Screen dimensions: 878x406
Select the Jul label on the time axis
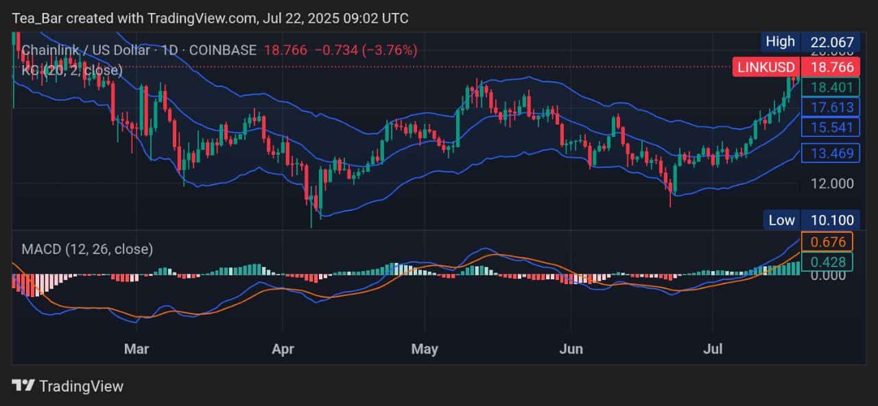tap(713, 348)
